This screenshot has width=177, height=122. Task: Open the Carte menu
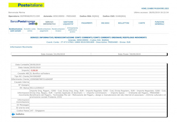(142, 23)
